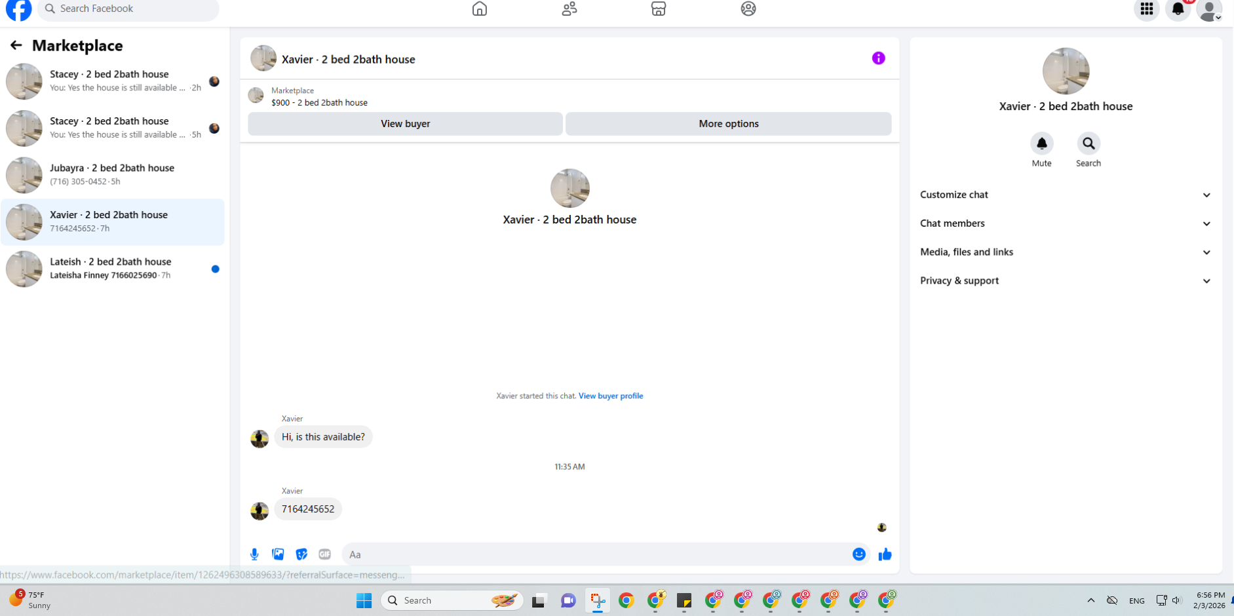Open Stacey's conversation from 2h ago
Screen dimensions: 1234x616
(113, 81)
